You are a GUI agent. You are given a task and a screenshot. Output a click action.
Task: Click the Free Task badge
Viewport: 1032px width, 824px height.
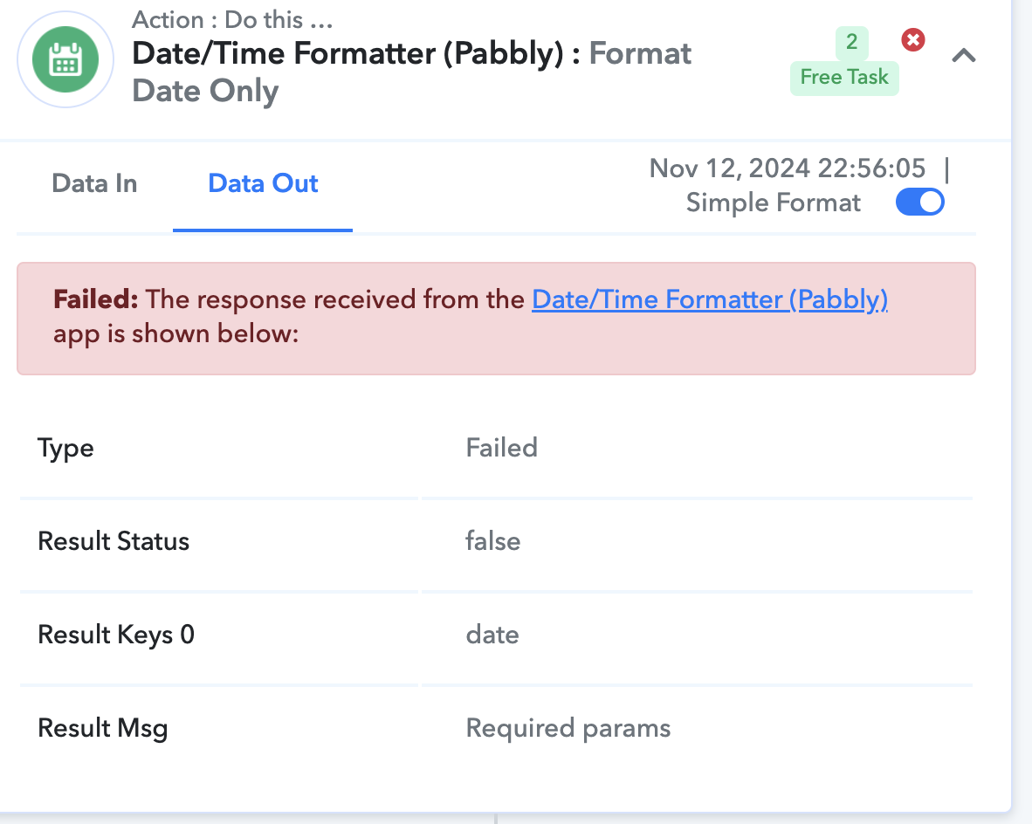(x=844, y=77)
